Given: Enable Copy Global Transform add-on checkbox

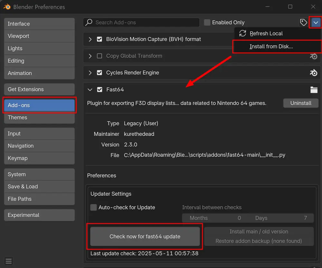Looking at the screenshot, I should (x=99, y=56).
